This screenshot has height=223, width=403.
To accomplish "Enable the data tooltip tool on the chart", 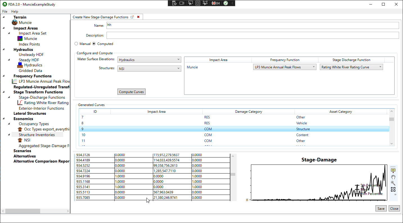I will point(393,169).
